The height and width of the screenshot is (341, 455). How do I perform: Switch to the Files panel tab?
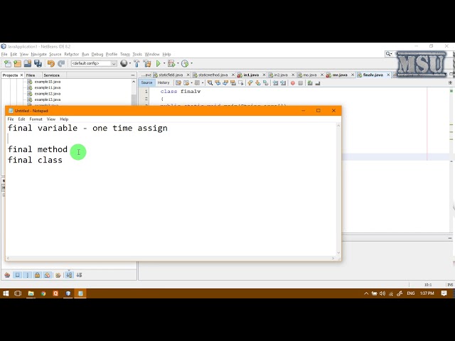click(x=31, y=75)
